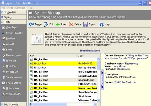Image resolution: width=151 pixels, height=106 pixels.
Task: Click the Export floppy disk icon
Action: [x=85, y=24]
